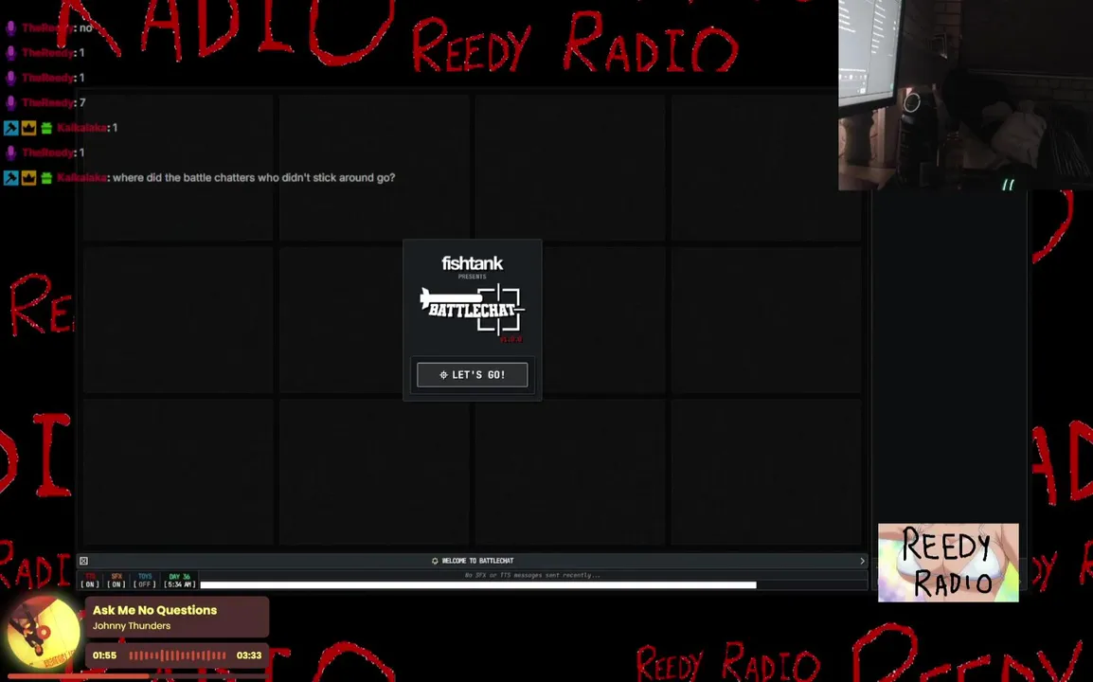Click the BATTLECHAT missile crosshair logo

472,310
